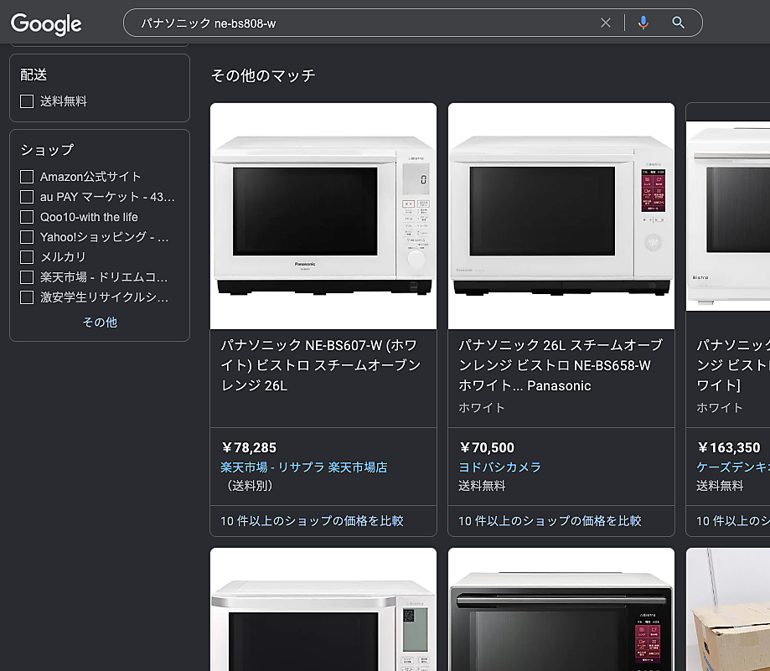Select the Qoo10-with the life checkbox
The height and width of the screenshot is (671, 770).
click(x=27, y=217)
